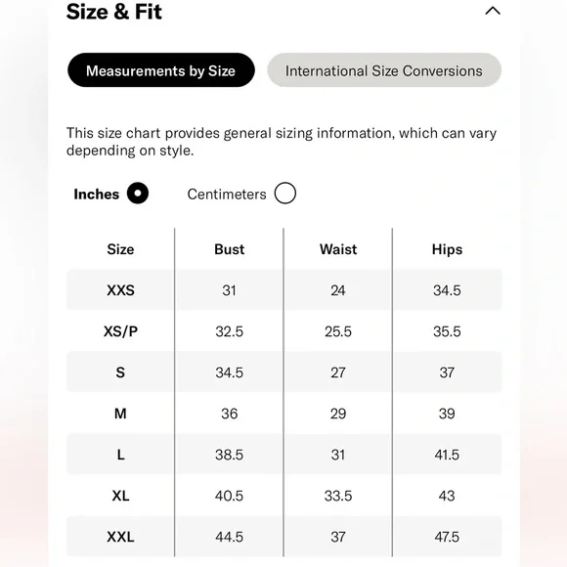Select the XL size row label
This screenshot has width=567, height=567.
coord(120,496)
